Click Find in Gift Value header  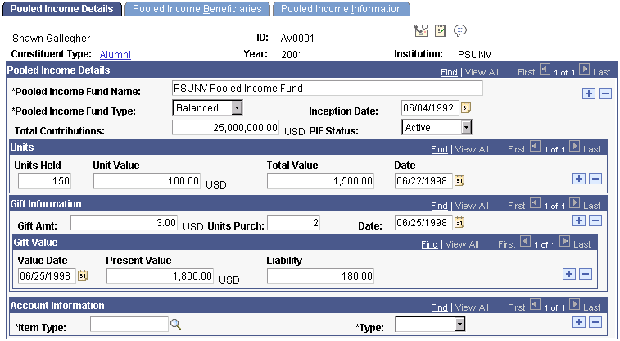click(429, 244)
